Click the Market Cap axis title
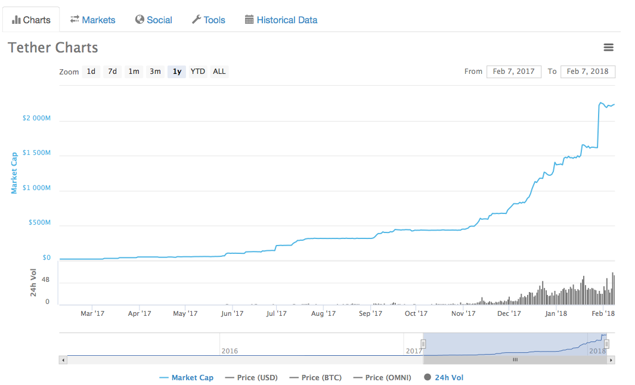Image resolution: width=635 pixels, height=385 pixels. pyautogui.click(x=14, y=173)
